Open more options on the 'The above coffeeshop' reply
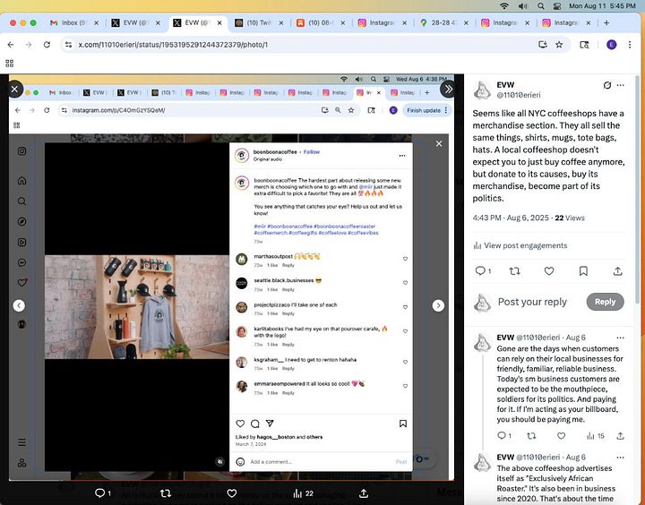 [620, 458]
